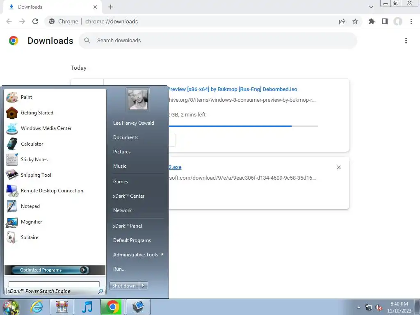This screenshot has width=420, height=315.
Task: Expand Optimized Programs list
Action: pos(55,270)
